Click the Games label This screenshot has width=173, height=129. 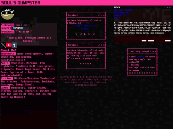tap(5, 88)
